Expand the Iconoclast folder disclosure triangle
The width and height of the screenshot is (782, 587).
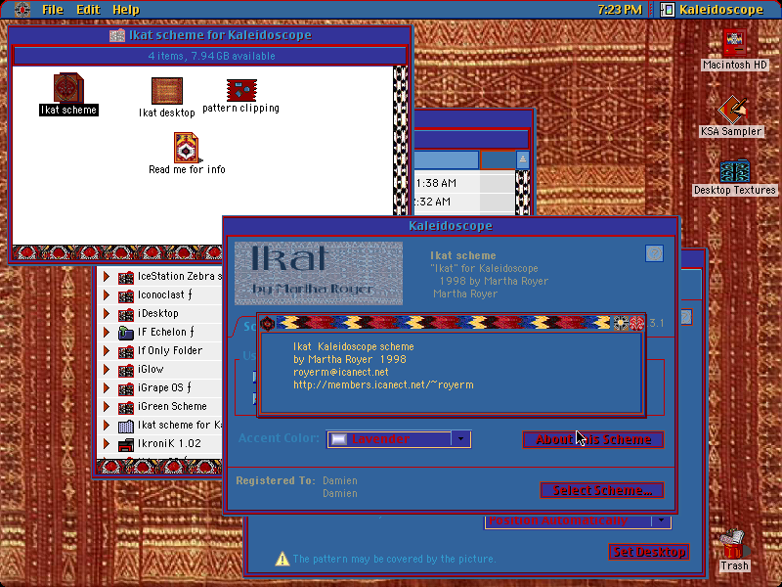(107, 295)
